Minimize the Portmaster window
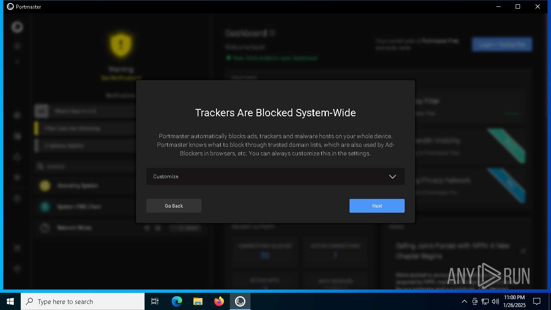551x310 pixels. pos(498,6)
